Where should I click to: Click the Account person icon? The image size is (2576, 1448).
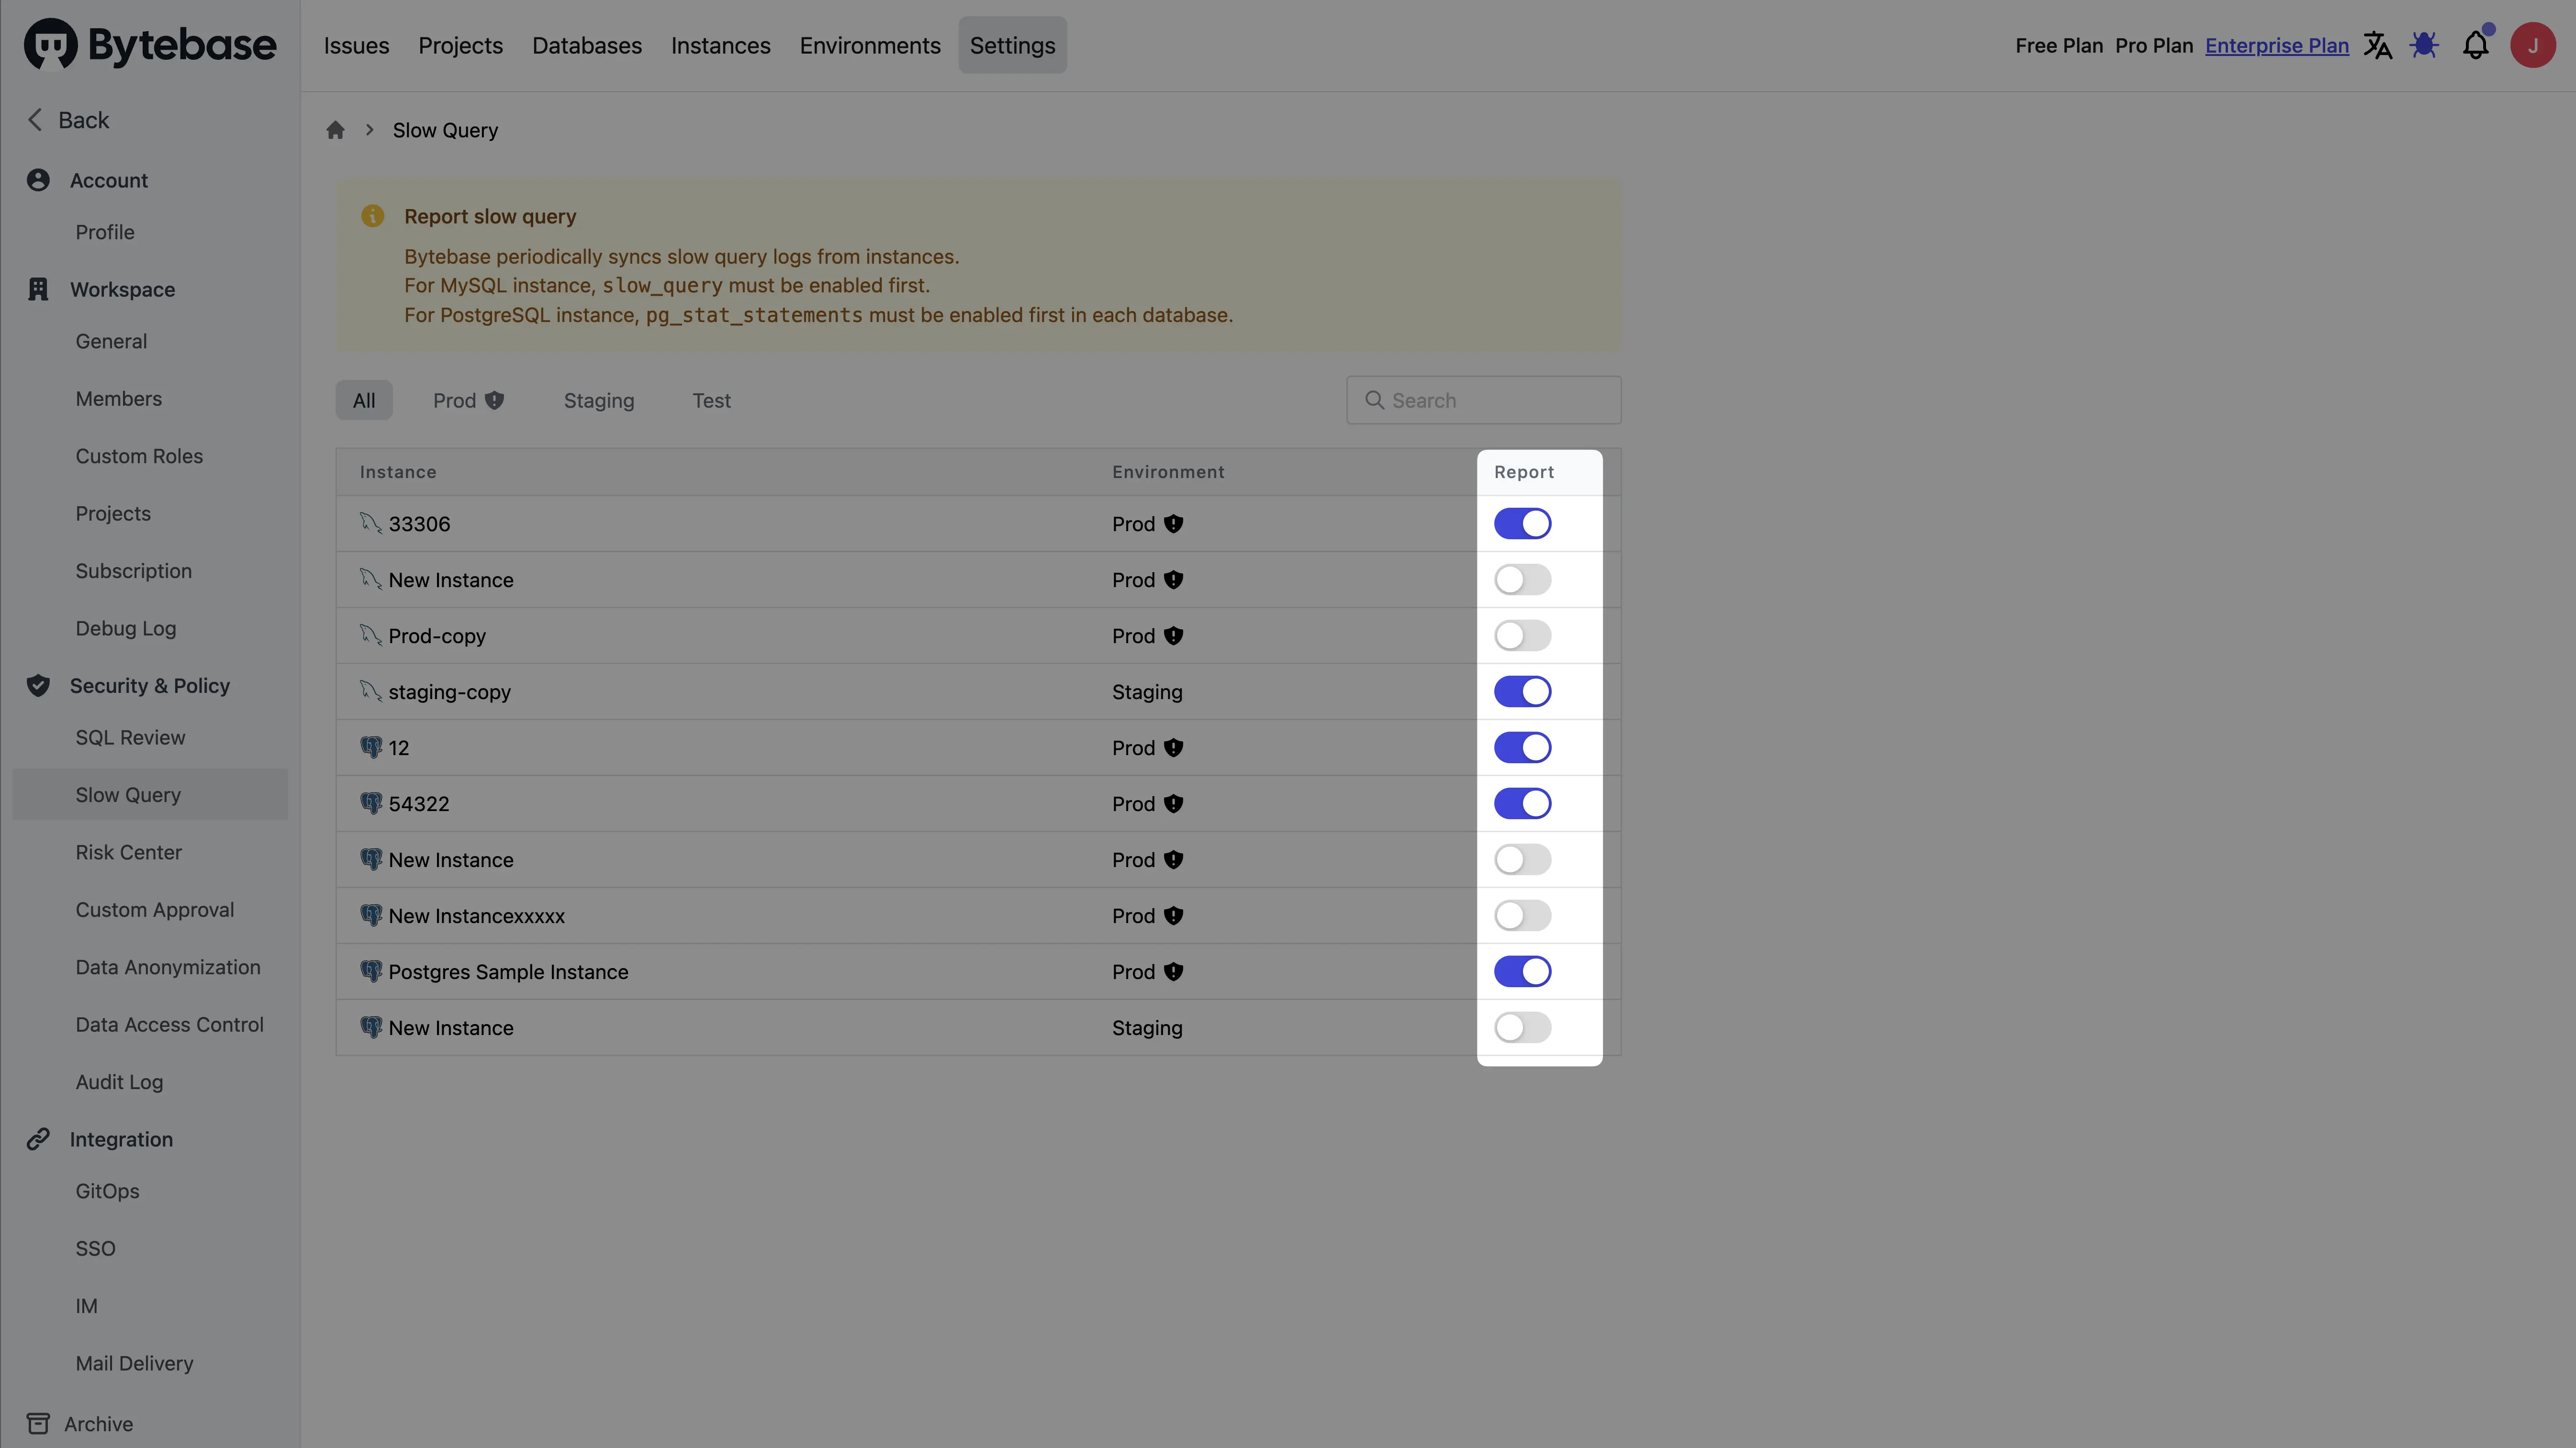38,180
